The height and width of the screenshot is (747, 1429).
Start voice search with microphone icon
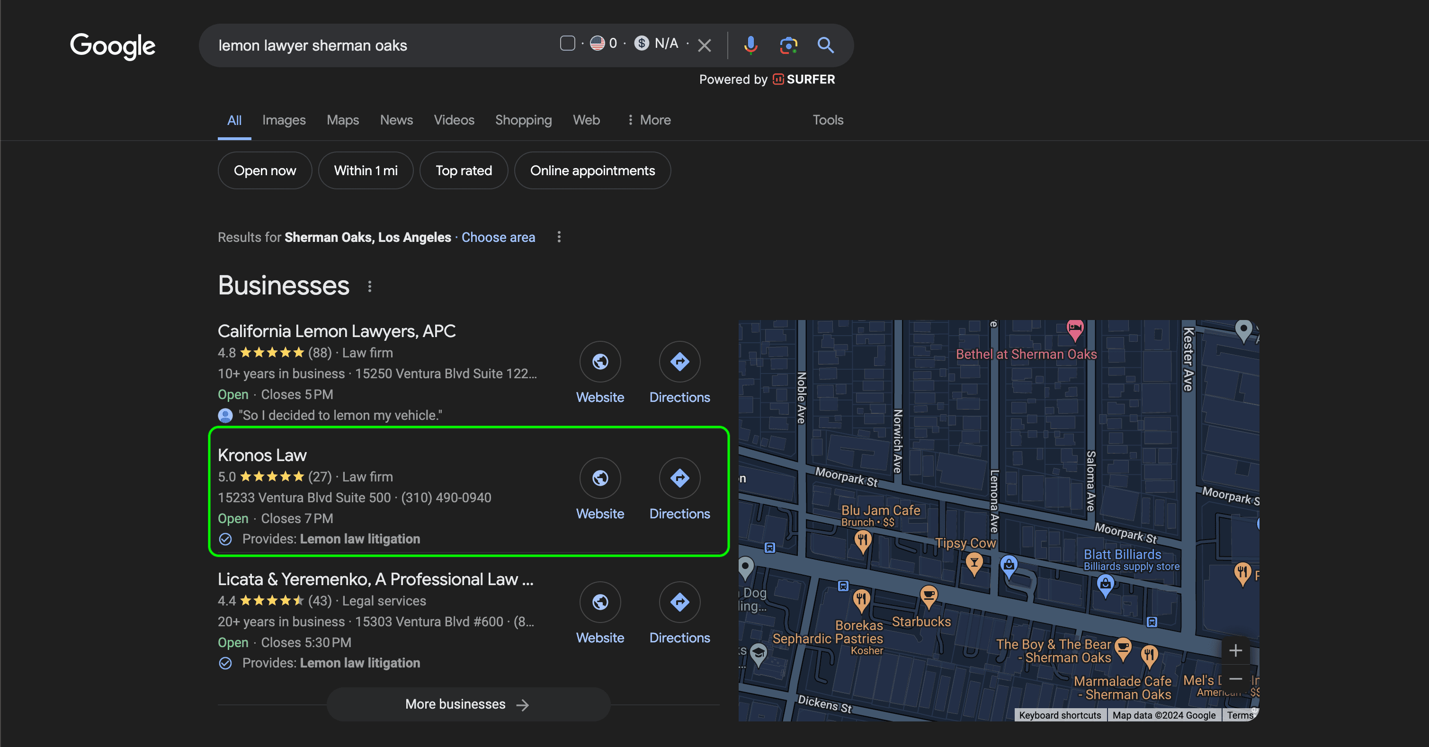pyautogui.click(x=750, y=45)
